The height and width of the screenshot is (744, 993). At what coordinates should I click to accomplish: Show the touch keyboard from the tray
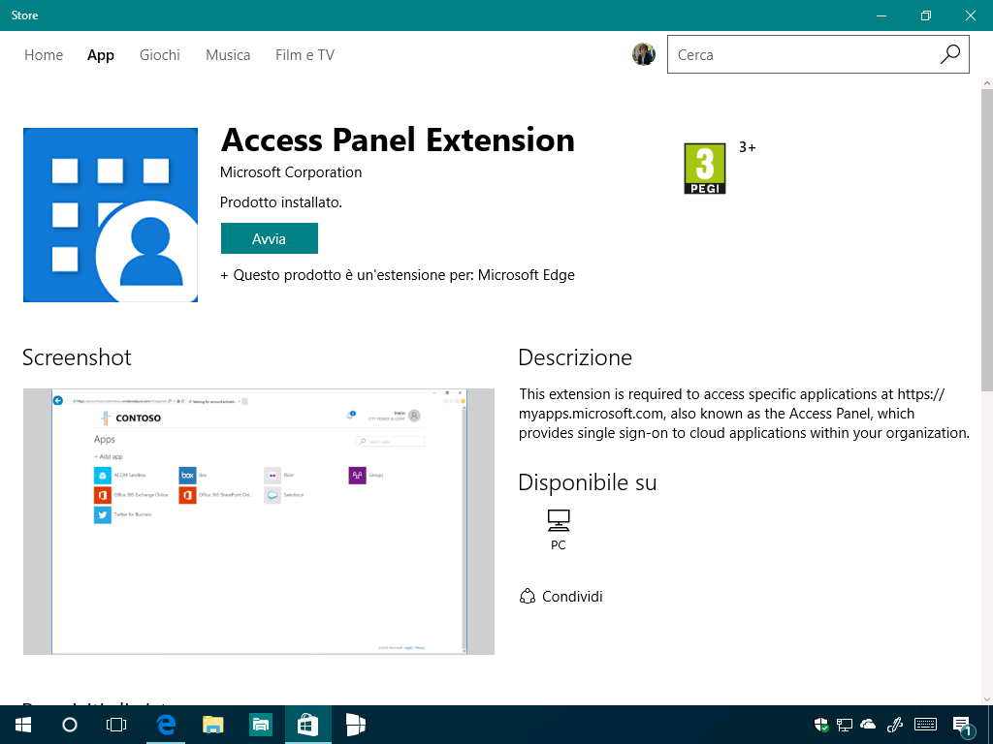tap(926, 725)
